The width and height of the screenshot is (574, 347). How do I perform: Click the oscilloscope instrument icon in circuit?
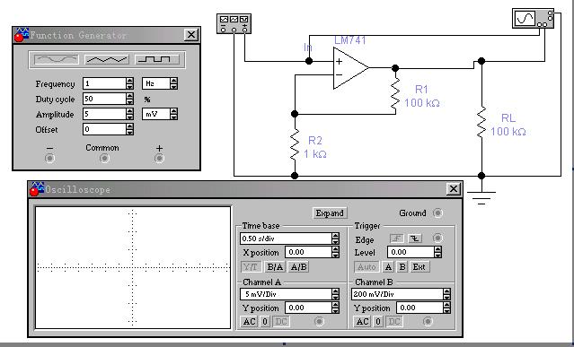(533, 19)
